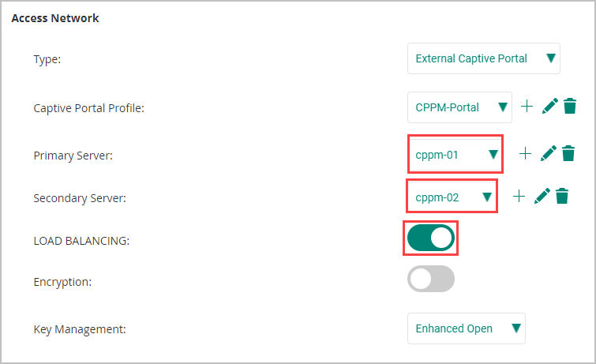The image size is (596, 364).
Task: Open the Type dropdown showing External Captive Portal
Action: click(483, 58)
